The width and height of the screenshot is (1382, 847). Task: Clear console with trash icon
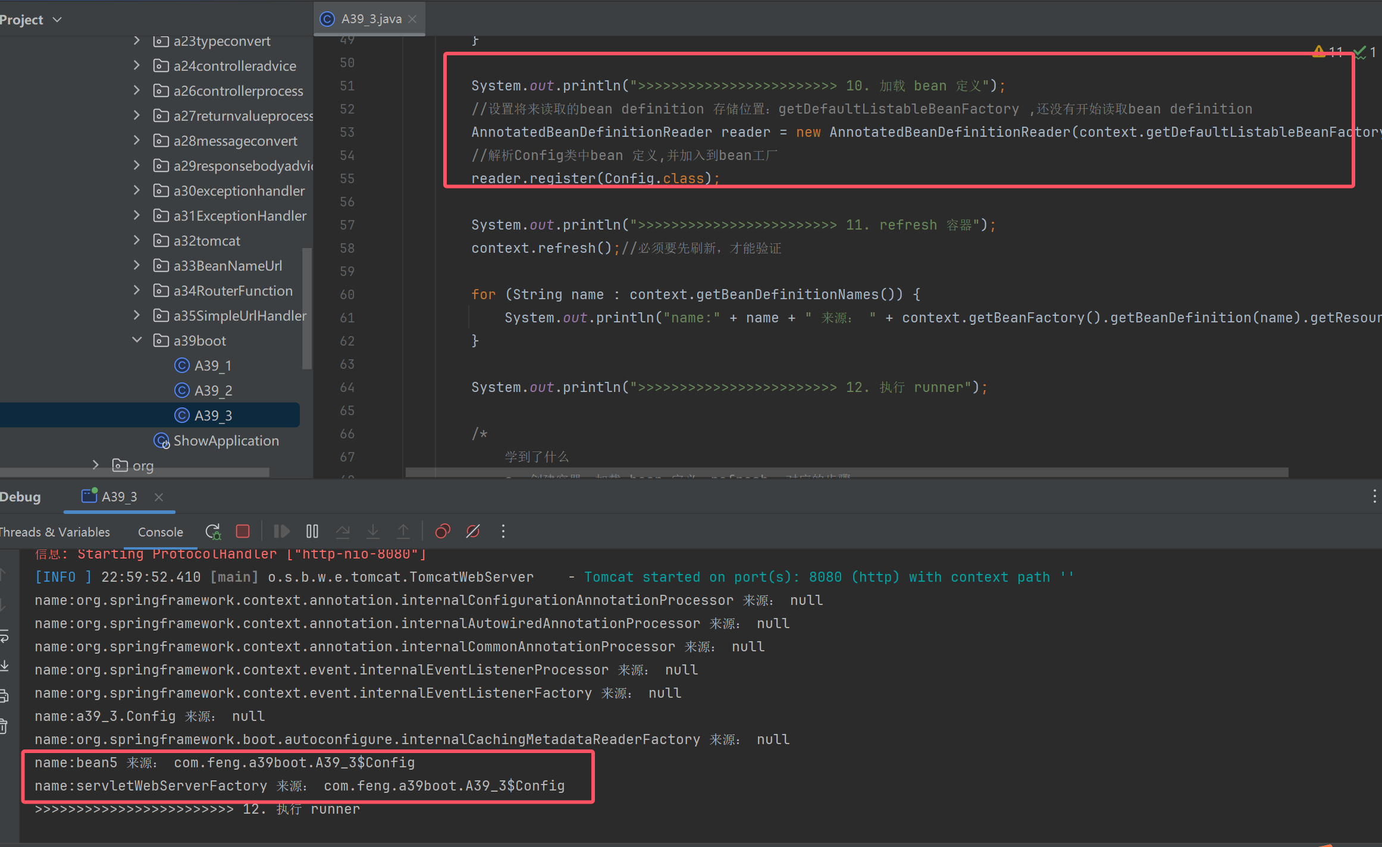pos(4,726)
